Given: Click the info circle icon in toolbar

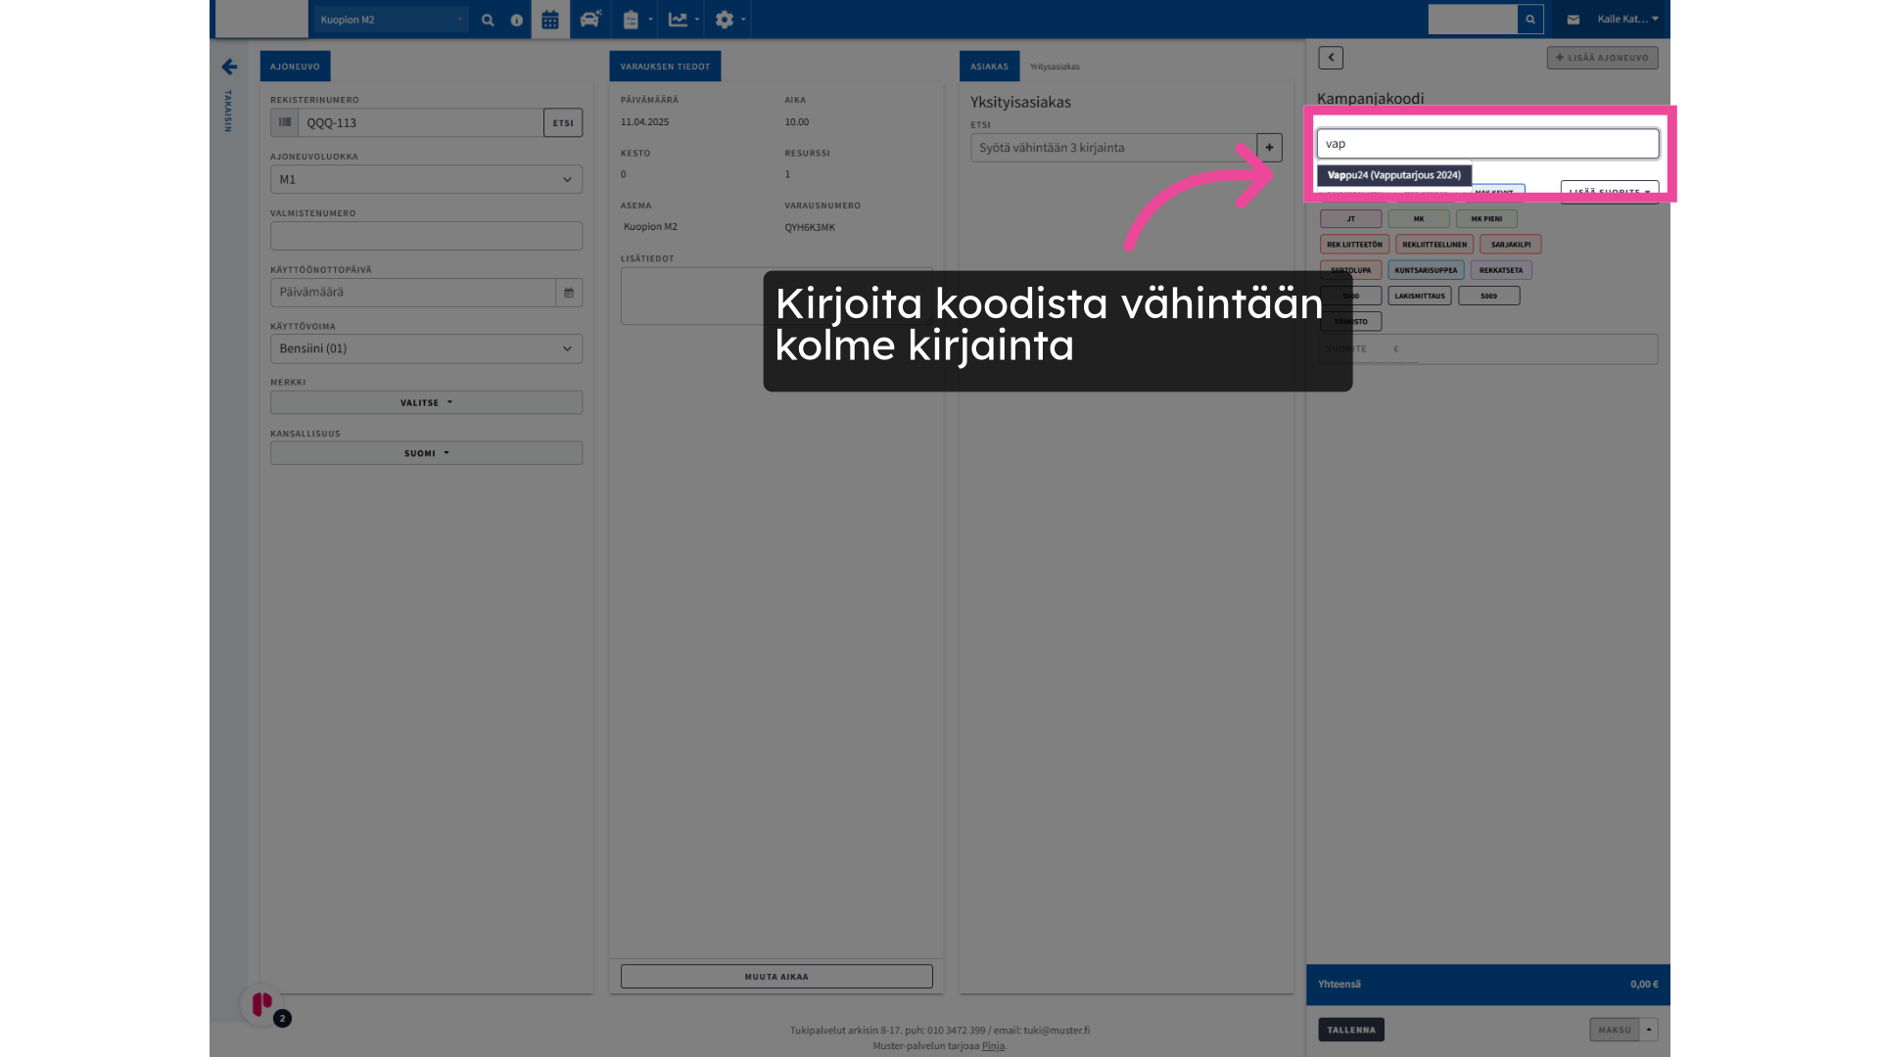Looking at the screenshot, I should [x=517, y=20].
